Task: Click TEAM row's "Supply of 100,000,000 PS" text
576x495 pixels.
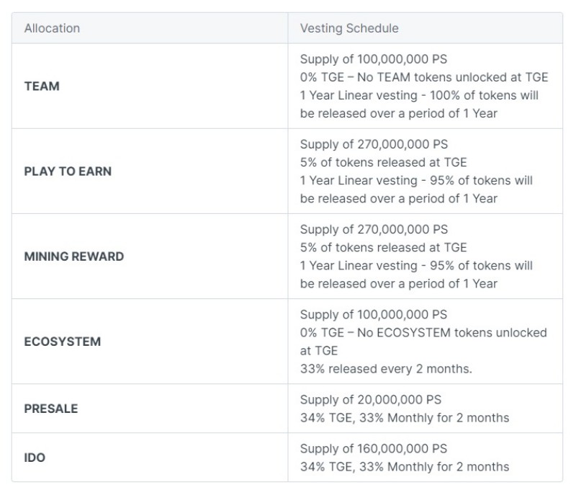Action: (x=373, y=59)
